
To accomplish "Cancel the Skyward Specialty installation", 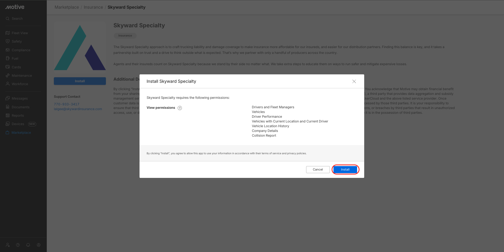I will pos(318,169).
